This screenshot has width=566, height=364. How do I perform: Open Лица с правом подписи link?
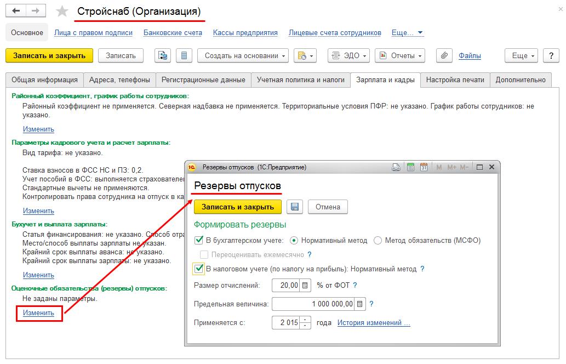click(x=93, y=33)
